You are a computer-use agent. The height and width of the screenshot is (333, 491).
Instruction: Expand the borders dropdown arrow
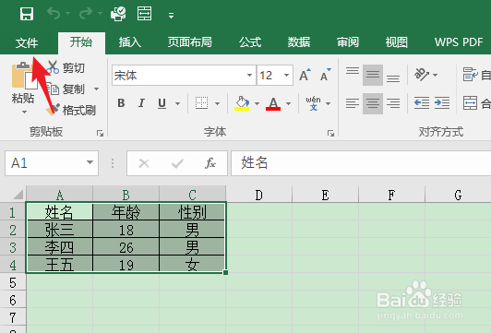point(217,103)
